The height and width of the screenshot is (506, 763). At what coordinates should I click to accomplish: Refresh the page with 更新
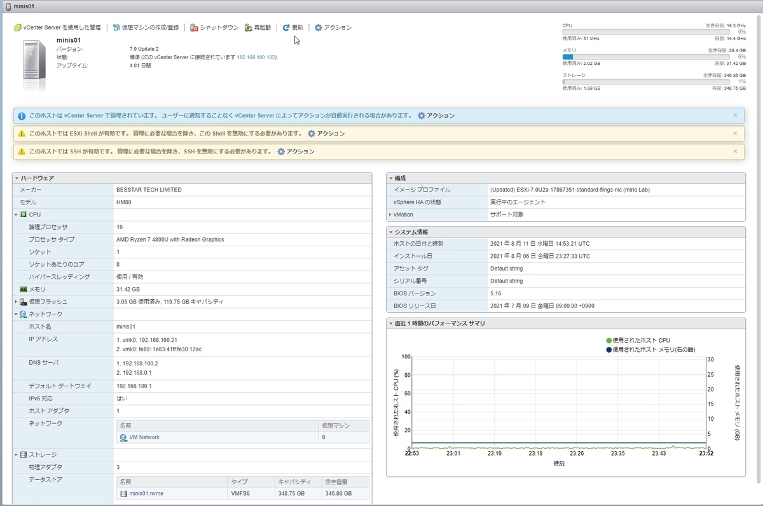[292, 28]
